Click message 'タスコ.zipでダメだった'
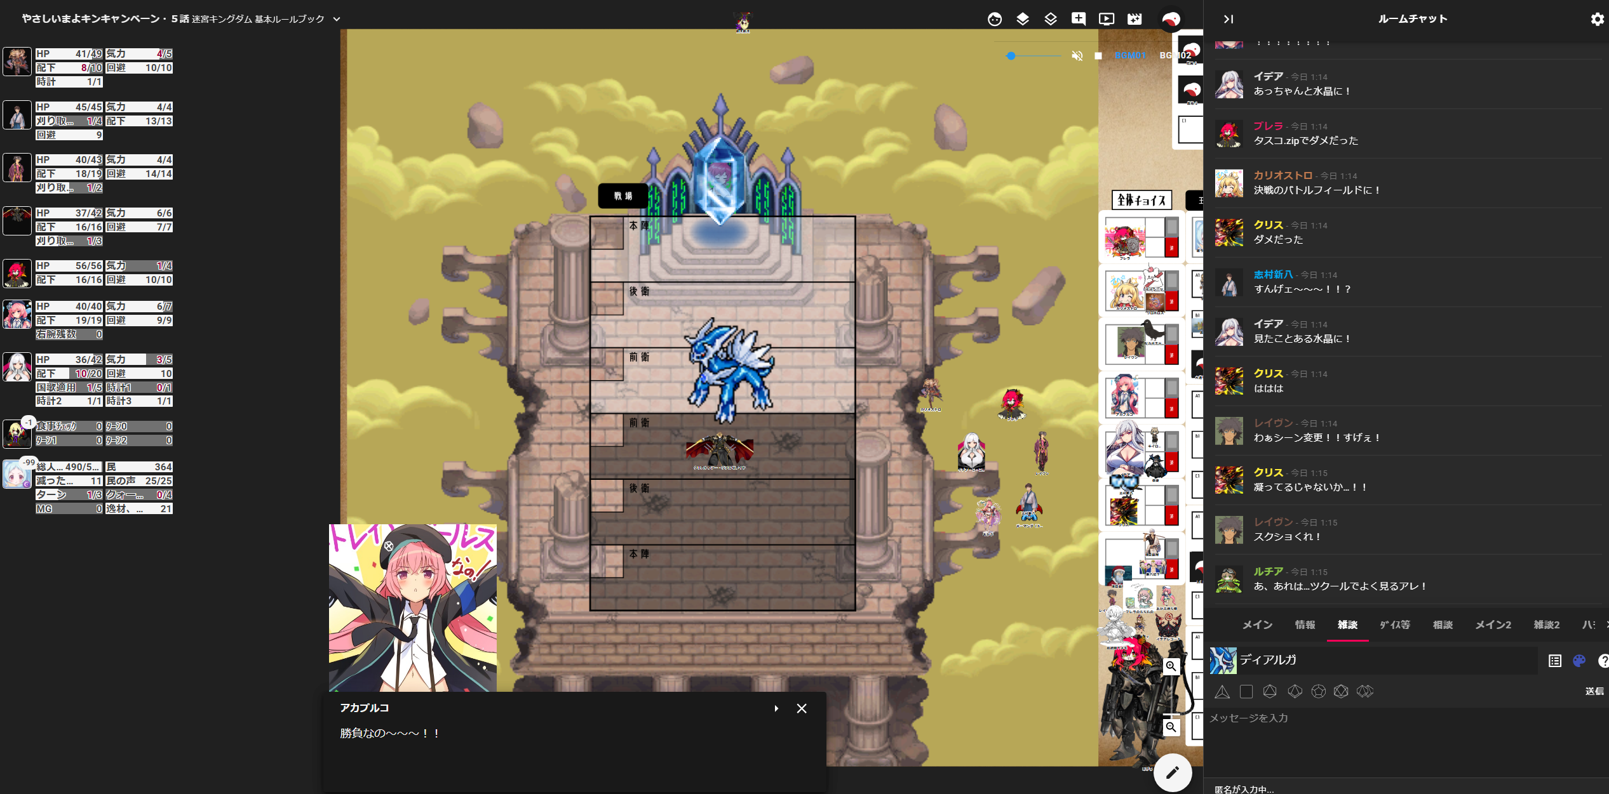The height and width of the screenshot is (794, 1609). tap(1305, 141)
